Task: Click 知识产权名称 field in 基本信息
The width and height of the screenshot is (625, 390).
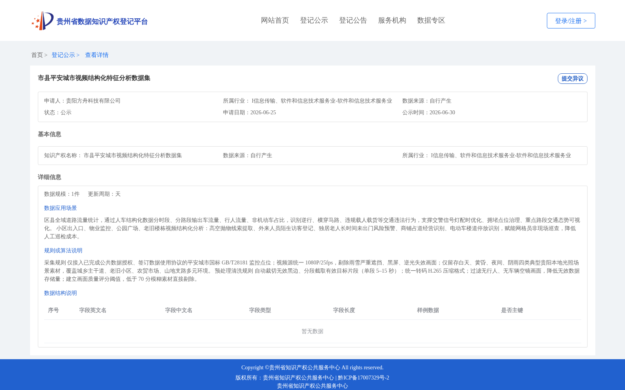Action: pyautogui.click(x=113, y=155)
